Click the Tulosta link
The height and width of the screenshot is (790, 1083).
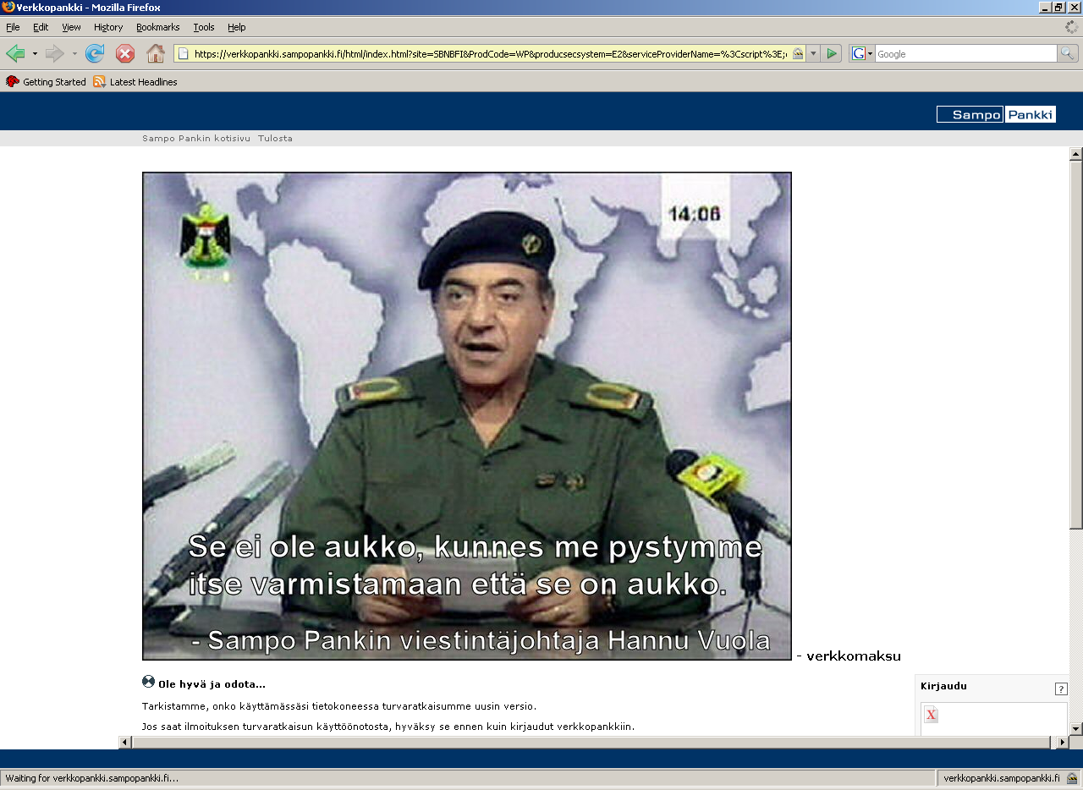point(275,138)
